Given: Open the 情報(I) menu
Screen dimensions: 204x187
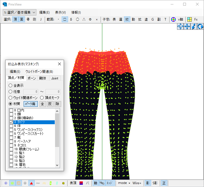Looking at the screenshot, I should pyautogui.click(x=76, y=13).
